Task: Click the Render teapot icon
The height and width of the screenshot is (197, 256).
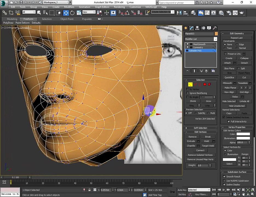Action: 242,13
